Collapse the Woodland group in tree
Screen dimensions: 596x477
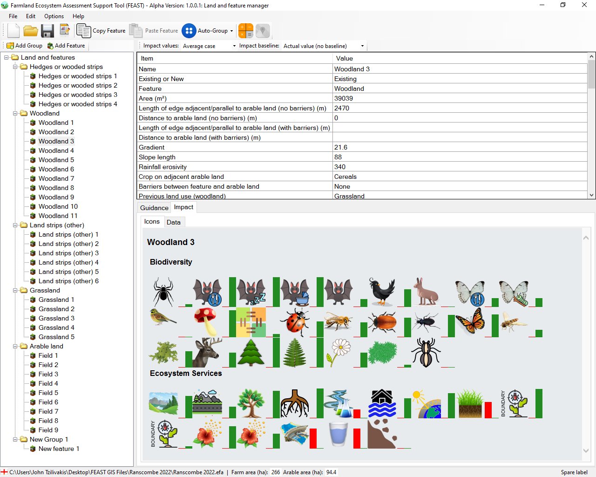[x=15, y=113]
